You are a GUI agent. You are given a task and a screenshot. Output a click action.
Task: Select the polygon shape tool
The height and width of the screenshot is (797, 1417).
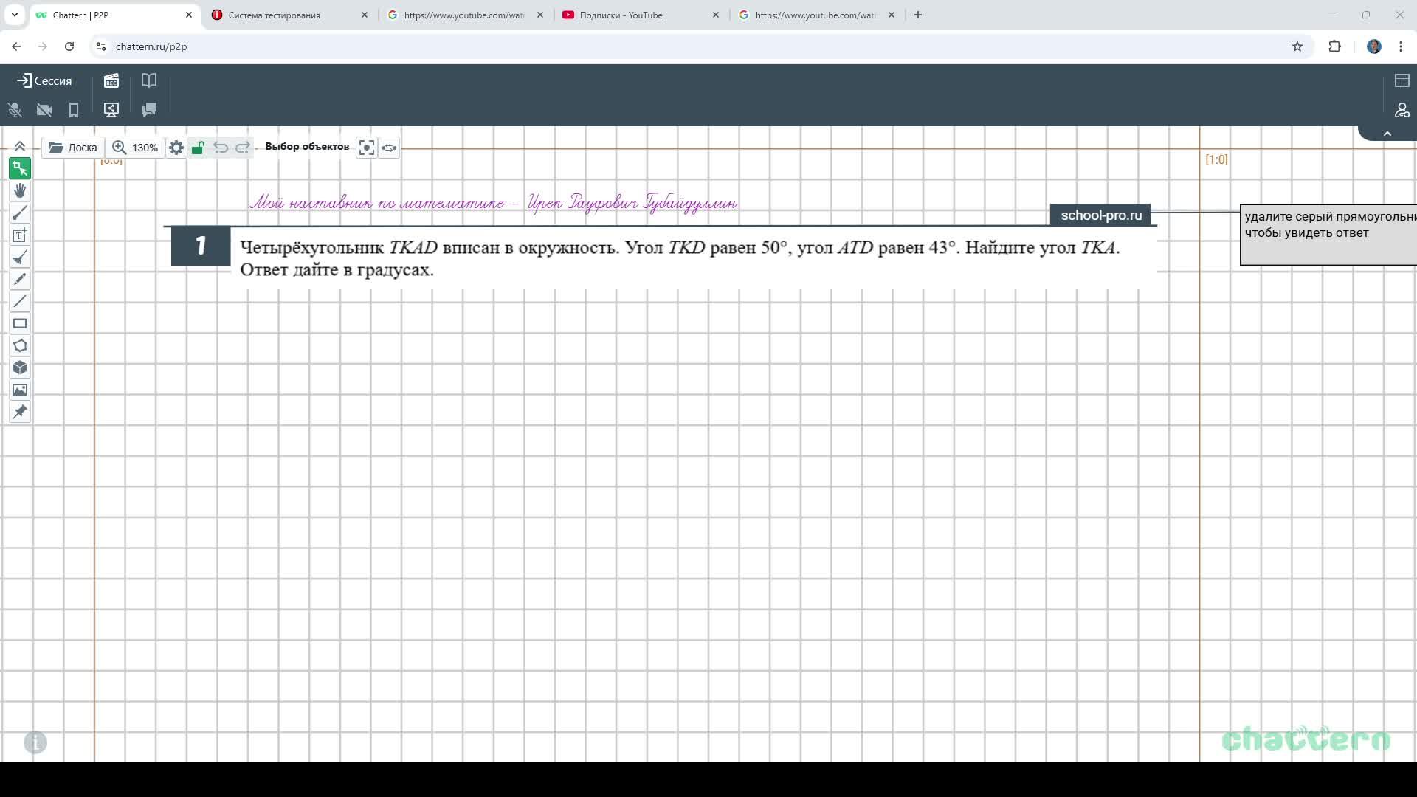coord(20,345)
